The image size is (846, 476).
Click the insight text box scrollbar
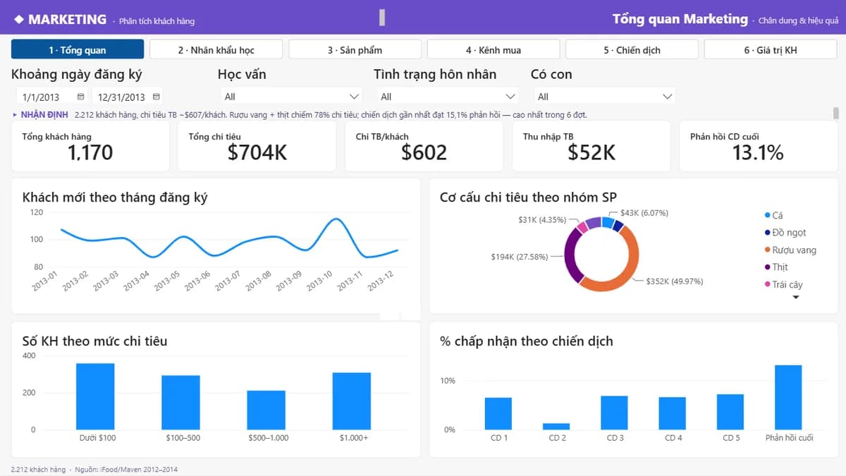pyautogui.click(x=836, y=114)
